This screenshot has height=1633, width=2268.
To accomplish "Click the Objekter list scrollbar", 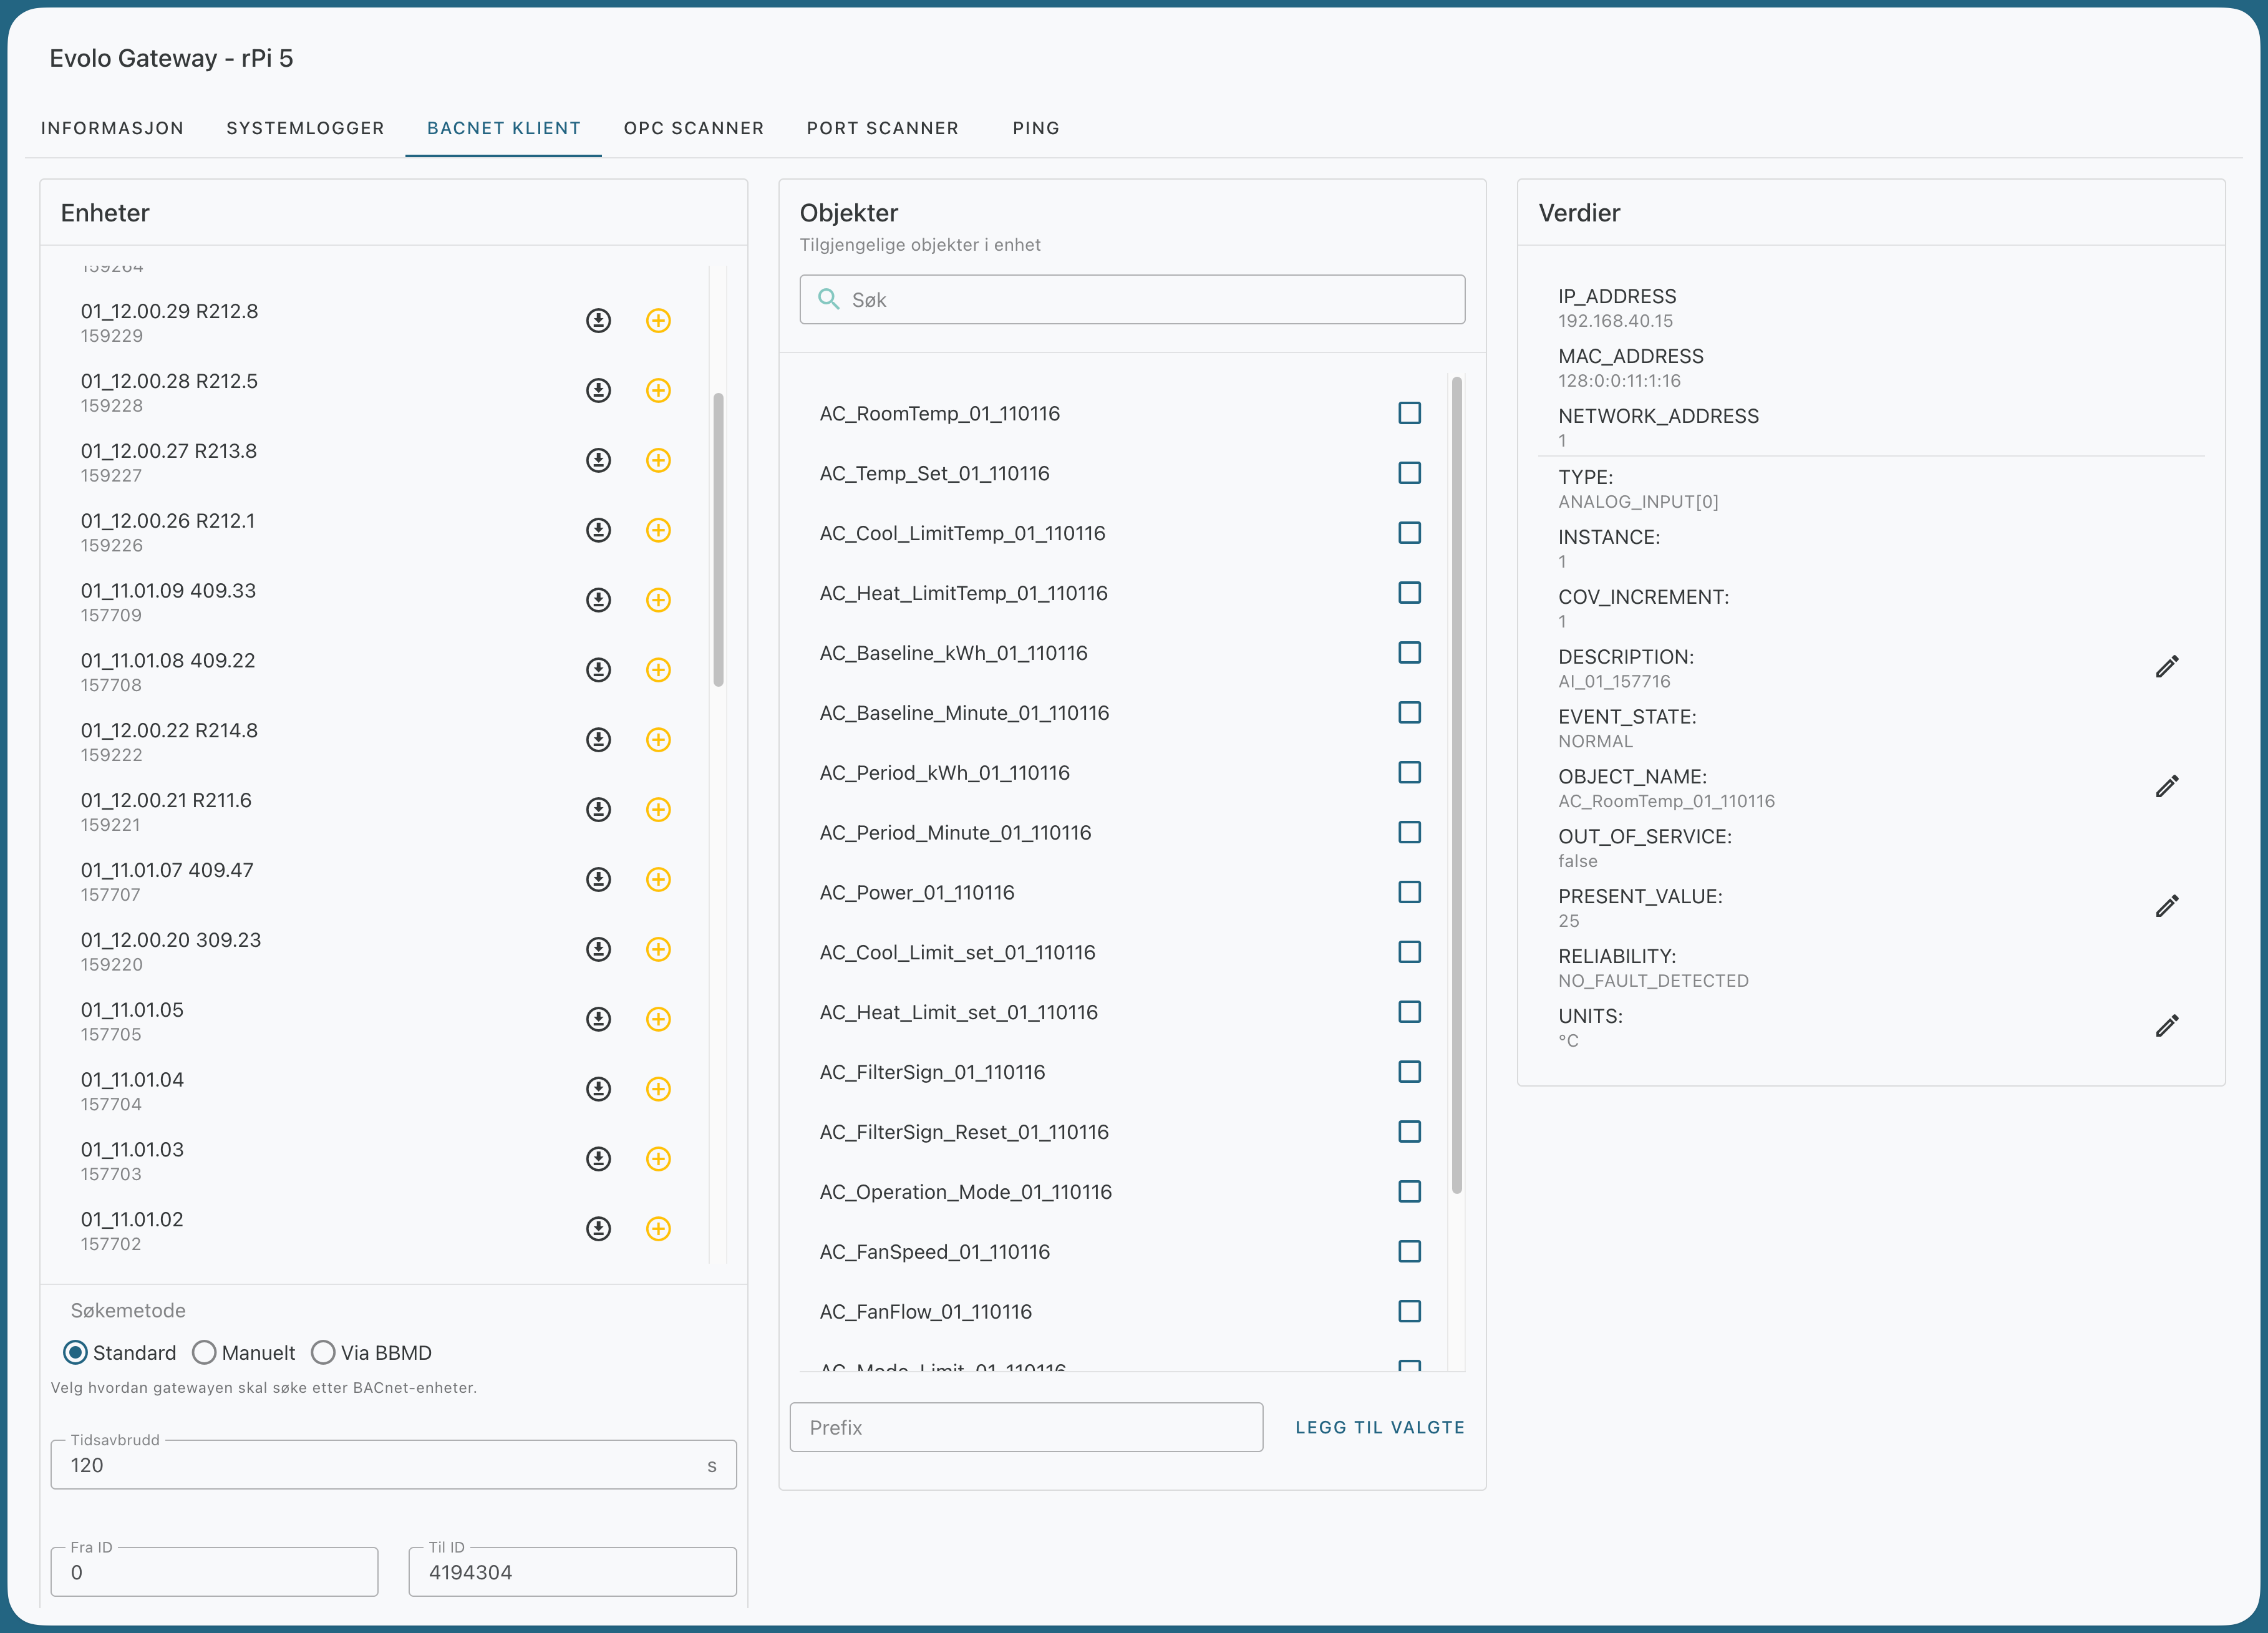I will [1456, 785].
